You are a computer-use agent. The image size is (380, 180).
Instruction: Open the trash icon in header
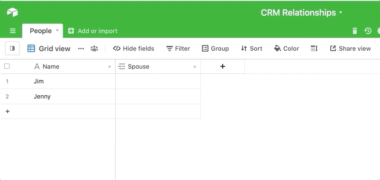(355, 31)
